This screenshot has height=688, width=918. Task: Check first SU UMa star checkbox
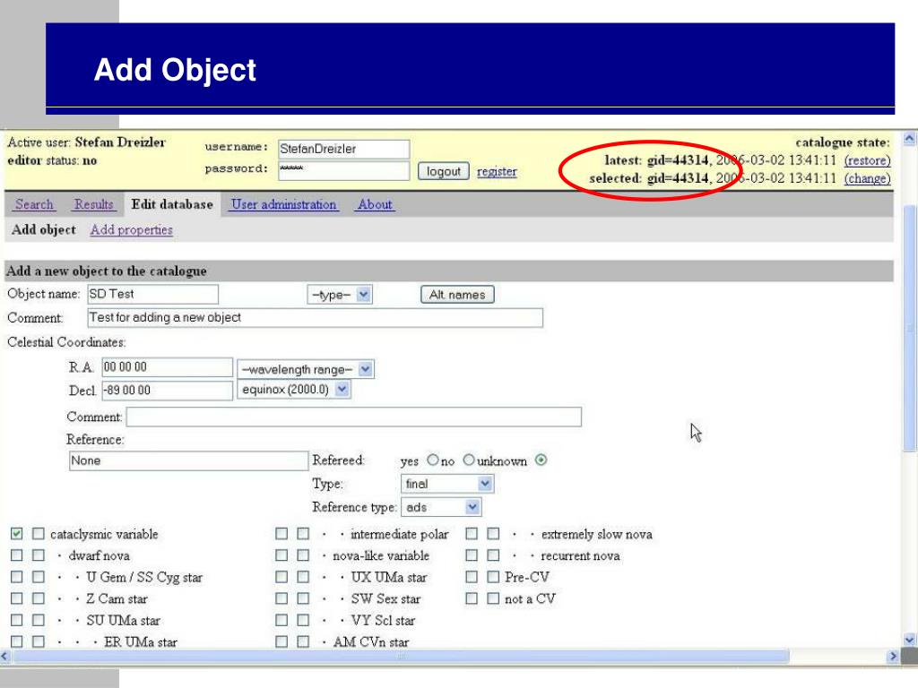pos(16,620)
